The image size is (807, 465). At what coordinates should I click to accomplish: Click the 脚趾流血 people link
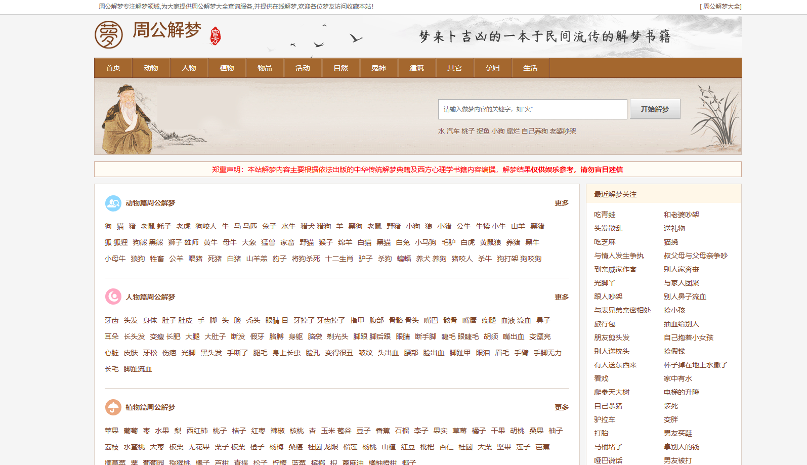(138, 369)
